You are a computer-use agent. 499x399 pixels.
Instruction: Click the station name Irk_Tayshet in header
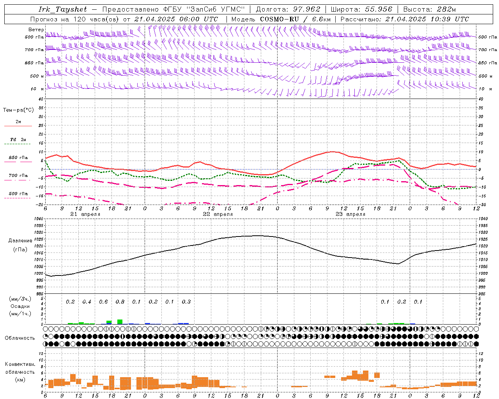tap(63, 9)
